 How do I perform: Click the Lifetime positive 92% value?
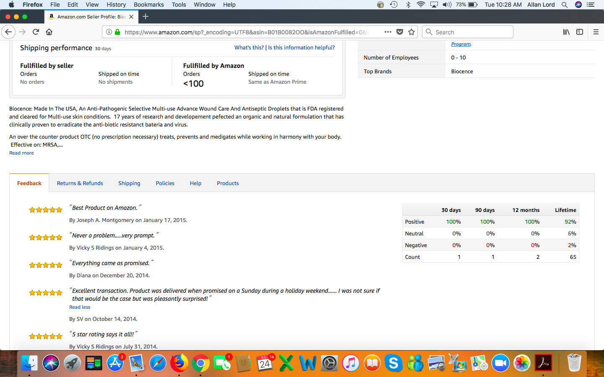570,222
